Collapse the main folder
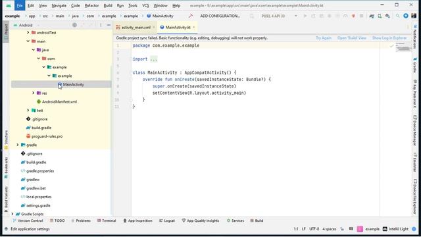421x237 pixels. click(28, 41)
